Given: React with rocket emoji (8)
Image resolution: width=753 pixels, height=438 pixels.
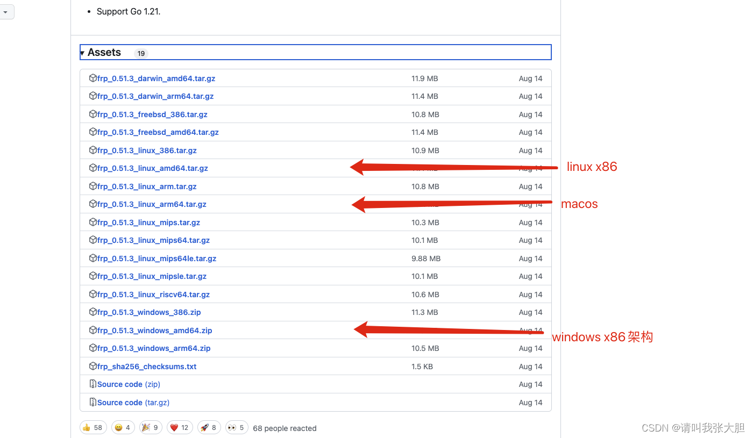Looking at the screenshot, I should click(x=209, y=428).
